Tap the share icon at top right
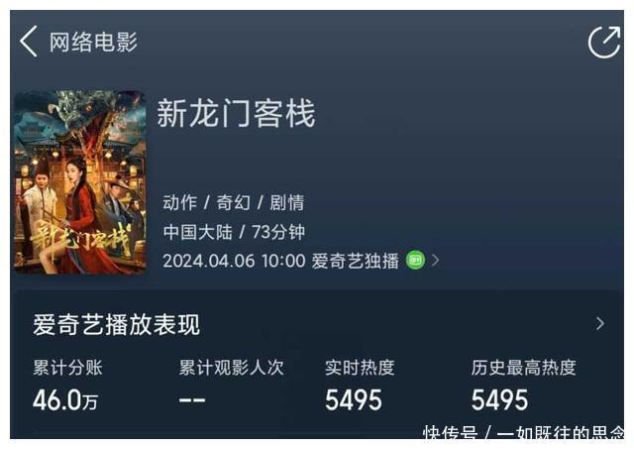The image size is (634, 449). tap(604, 42)
